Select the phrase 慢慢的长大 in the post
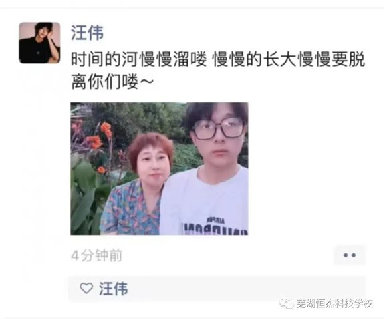This screenshot has width=385, height=320. (x=255, y=59)
